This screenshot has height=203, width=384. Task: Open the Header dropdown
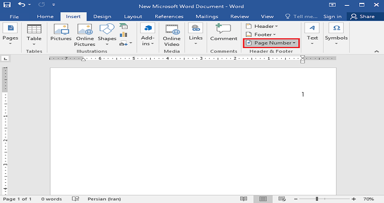262,26
